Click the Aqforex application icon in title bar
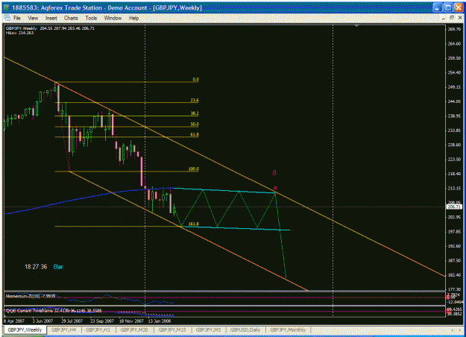Screen dimensions: 466x337 (6, 7)
